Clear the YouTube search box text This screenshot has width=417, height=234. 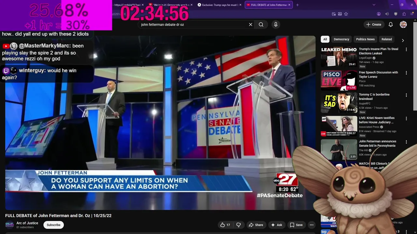pos(251,24)
